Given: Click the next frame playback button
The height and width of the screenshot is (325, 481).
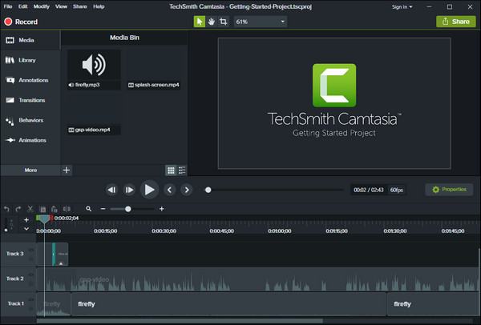Looking at the screenshot, I should tap(129, 190).
